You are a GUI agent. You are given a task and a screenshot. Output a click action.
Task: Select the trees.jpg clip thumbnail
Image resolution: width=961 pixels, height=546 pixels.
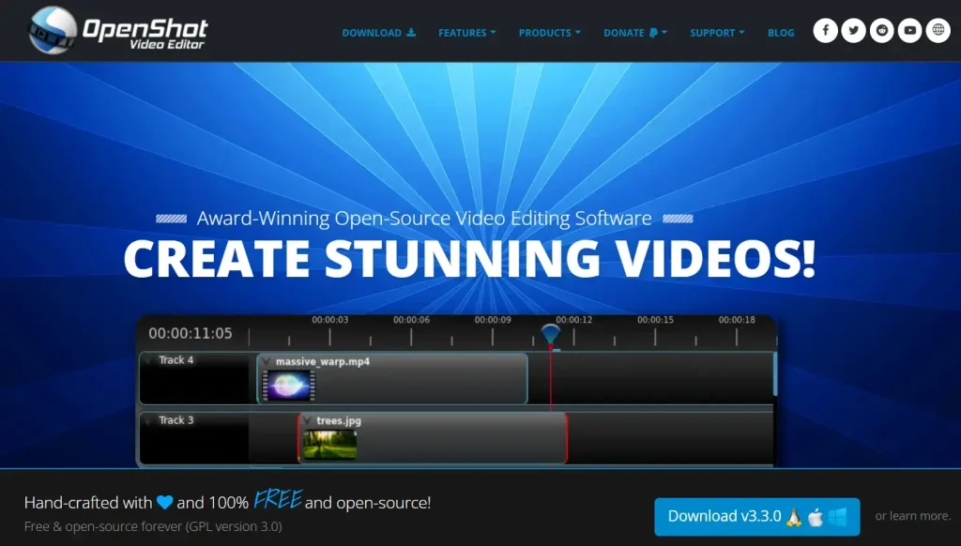pyautogui.click(x=329, y=444)
